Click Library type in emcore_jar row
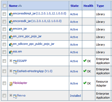This screenshot has width=112, height=102. [x=101, y=29]
